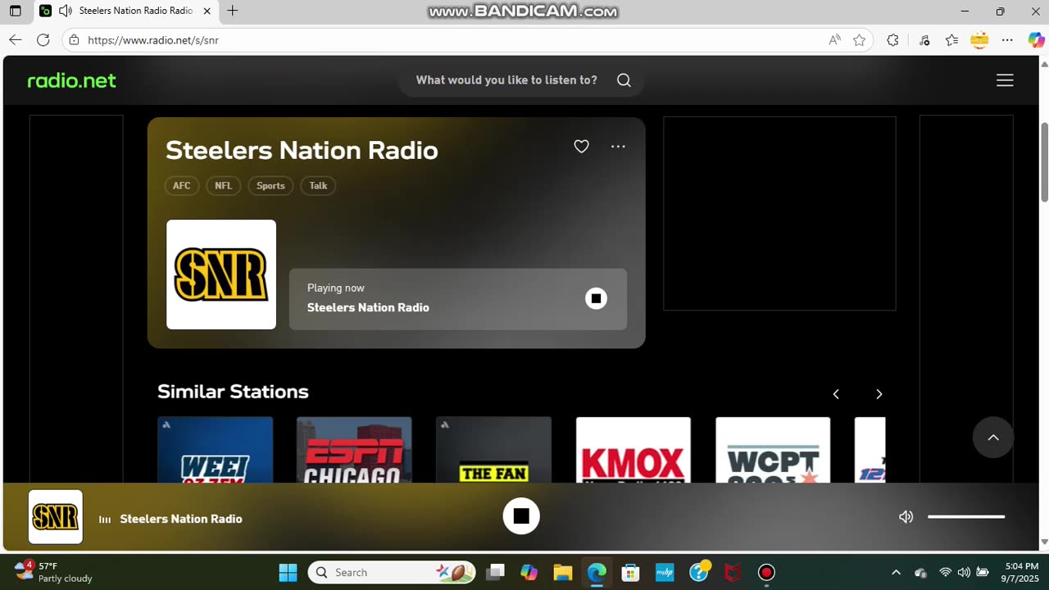Open the Windows Start menu
The width and height of the screenshot is (1049, 590).
coord(288,572)
